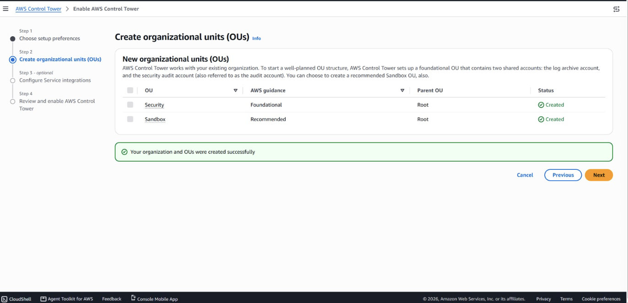Click Enable AWS Control Tower breadcrumb text

coord(106,9)
